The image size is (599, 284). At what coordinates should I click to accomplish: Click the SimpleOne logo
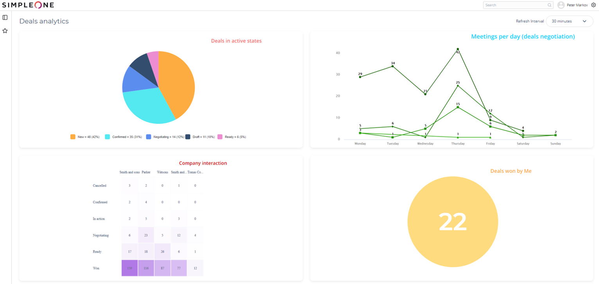click(28, 5)
